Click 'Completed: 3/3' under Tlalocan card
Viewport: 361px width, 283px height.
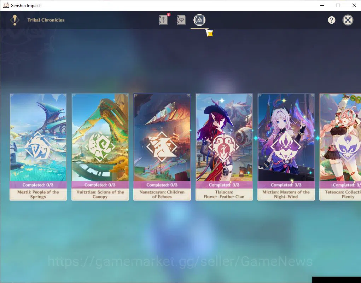(224, 185)
